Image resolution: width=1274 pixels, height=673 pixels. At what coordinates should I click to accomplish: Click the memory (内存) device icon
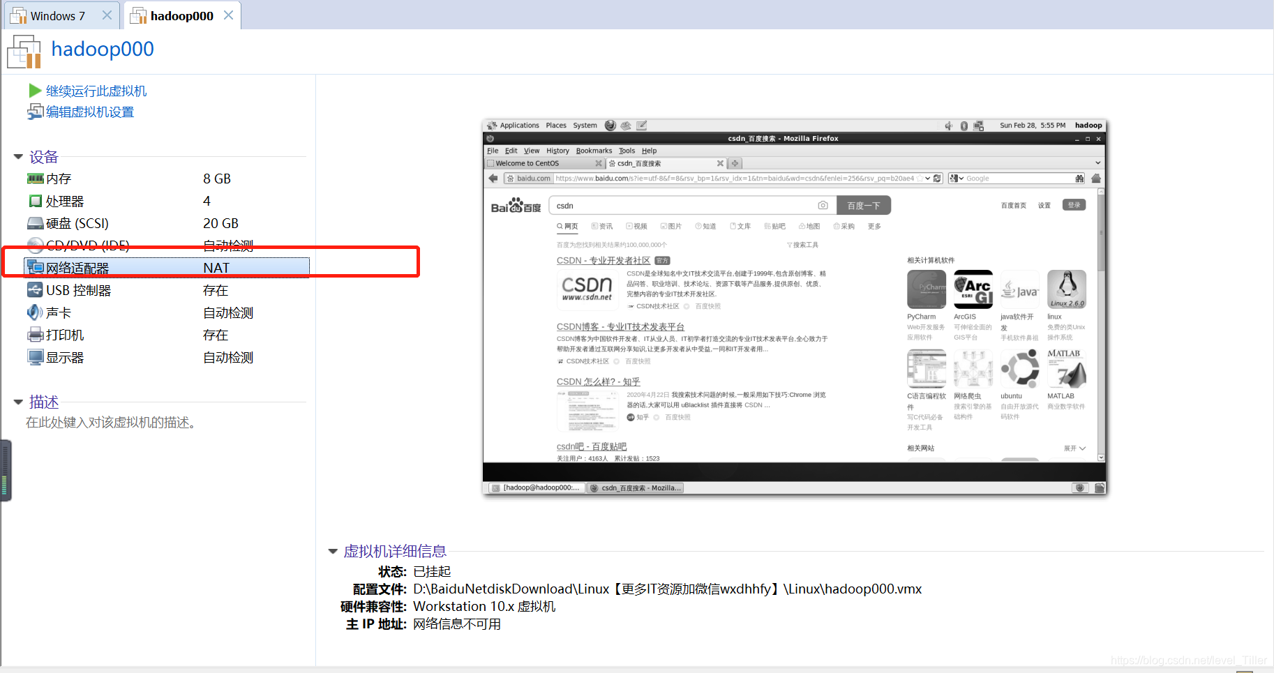(x=35, y=179)
